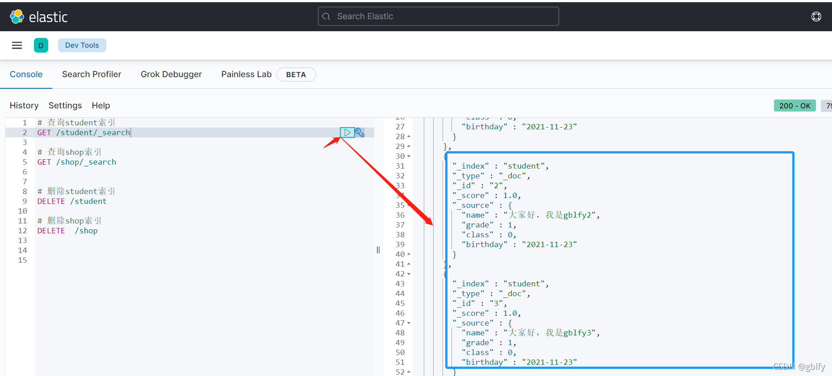
Task: Click the # 删除shop索引 comment line
Action: pos(70,221)
